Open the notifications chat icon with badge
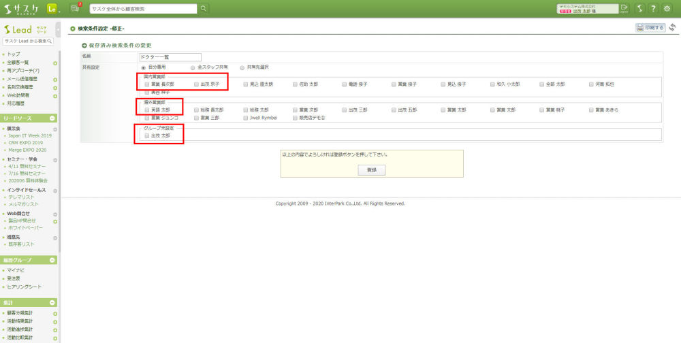681x343 pixels. [75, 9]
